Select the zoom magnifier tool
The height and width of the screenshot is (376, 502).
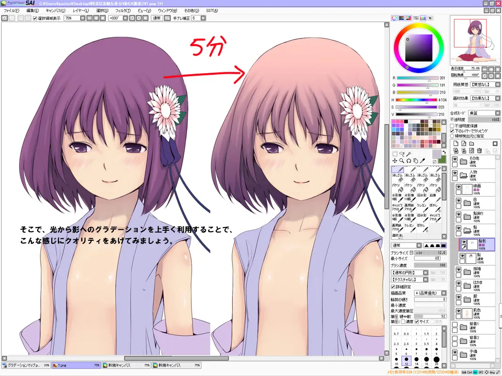402,161
